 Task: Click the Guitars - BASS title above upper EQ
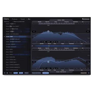(x=61, y=20)
